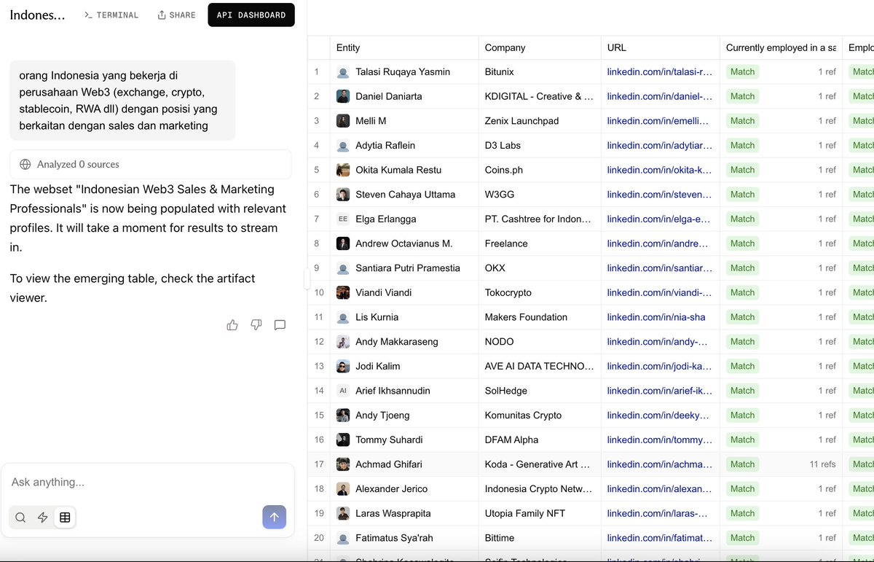Select company cell Coins.ph

pos(540,170)
